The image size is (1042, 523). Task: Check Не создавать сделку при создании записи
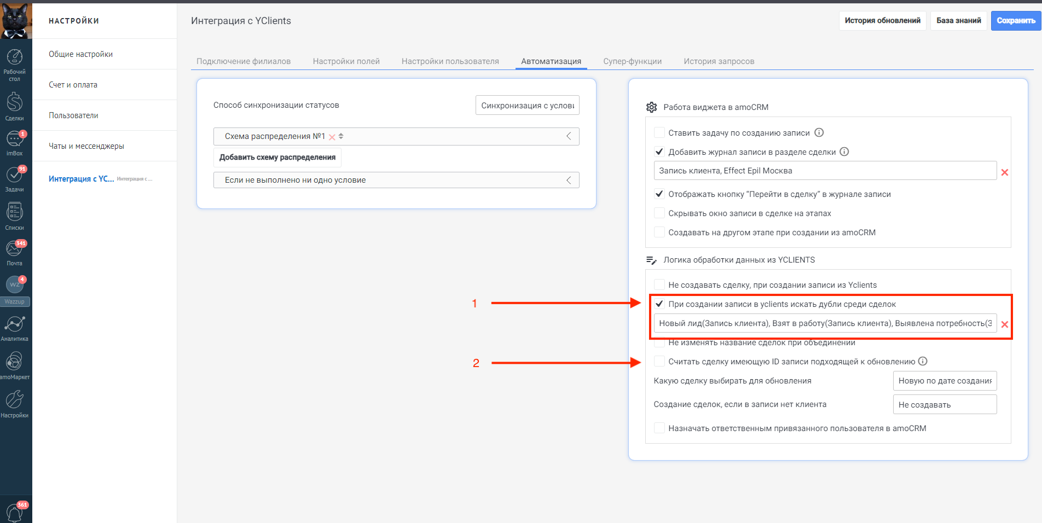(659, 284)
